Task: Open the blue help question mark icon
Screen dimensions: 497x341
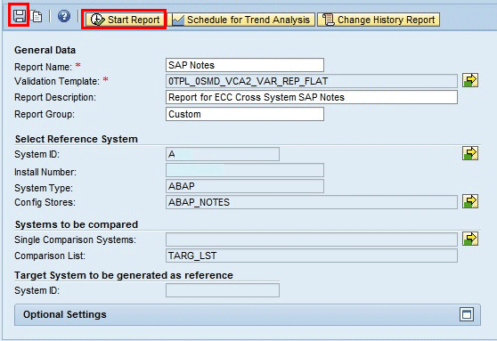Action: tap(64, 16)
